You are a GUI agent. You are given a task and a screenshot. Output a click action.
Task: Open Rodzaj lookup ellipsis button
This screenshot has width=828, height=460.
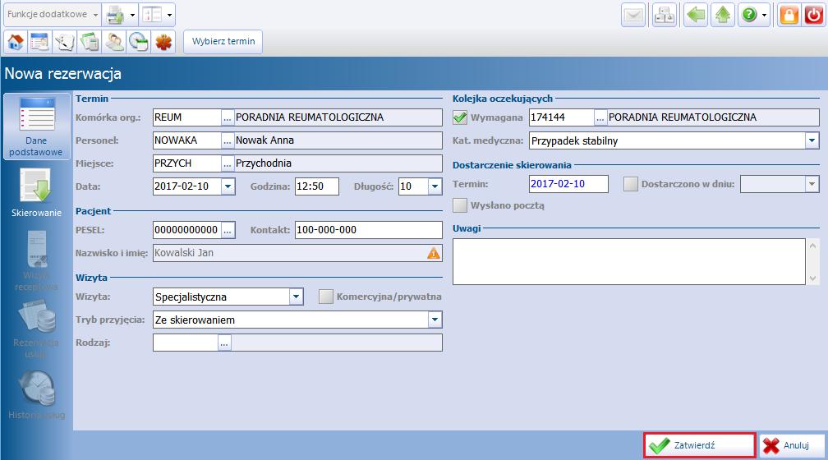[x=224, y=343]
